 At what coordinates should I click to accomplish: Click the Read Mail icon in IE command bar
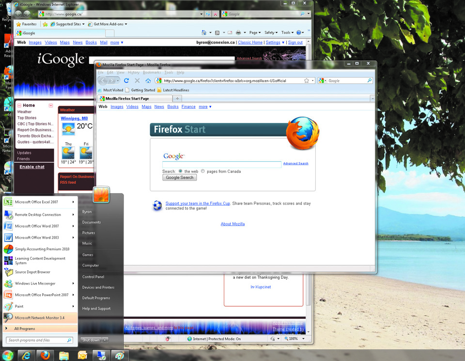click(x=230, y=32)
